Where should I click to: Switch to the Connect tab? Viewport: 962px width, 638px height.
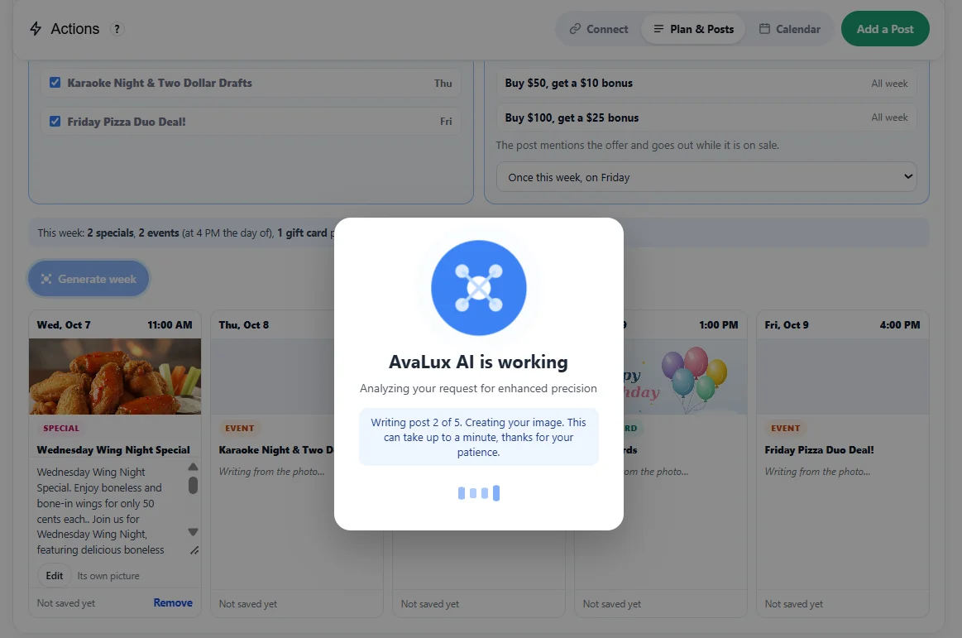[x=599, y=29]
